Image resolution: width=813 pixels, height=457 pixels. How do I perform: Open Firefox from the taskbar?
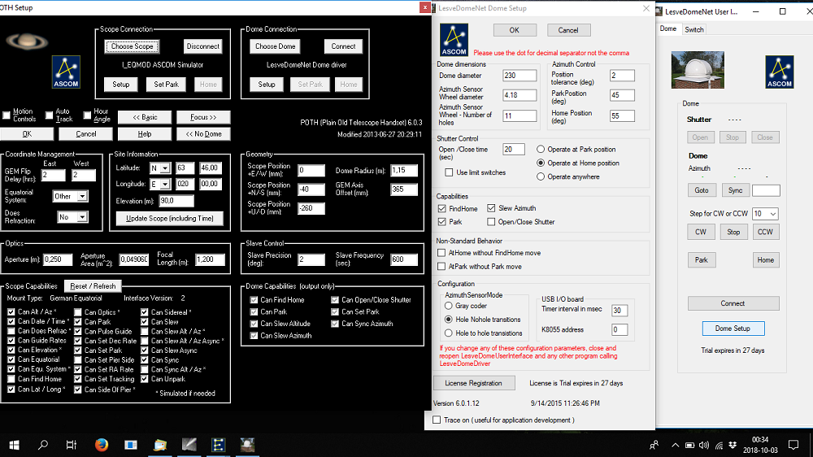point(102,445)
